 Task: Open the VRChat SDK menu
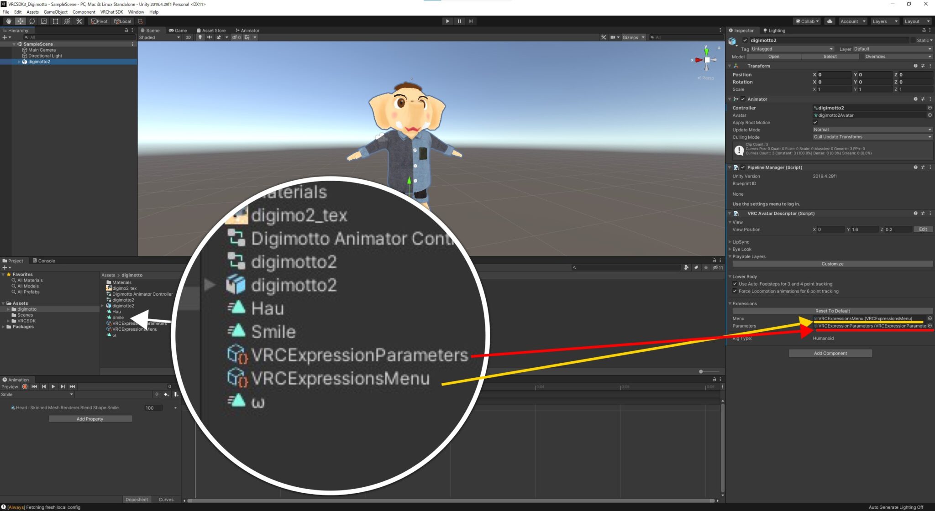pyautogui.click(x=111, y=12)
